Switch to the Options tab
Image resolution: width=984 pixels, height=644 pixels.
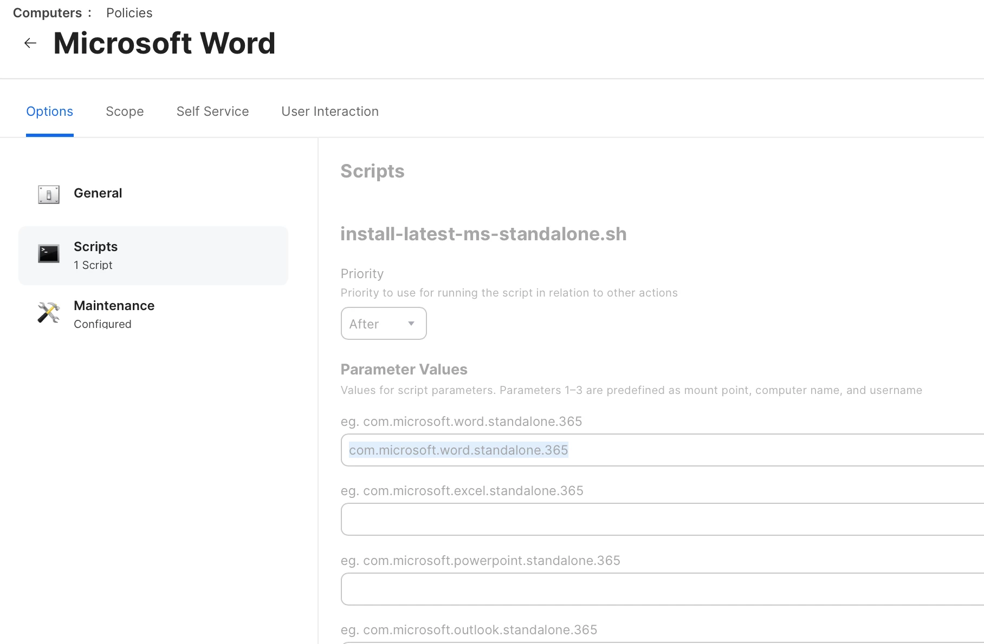pos(50,111)
